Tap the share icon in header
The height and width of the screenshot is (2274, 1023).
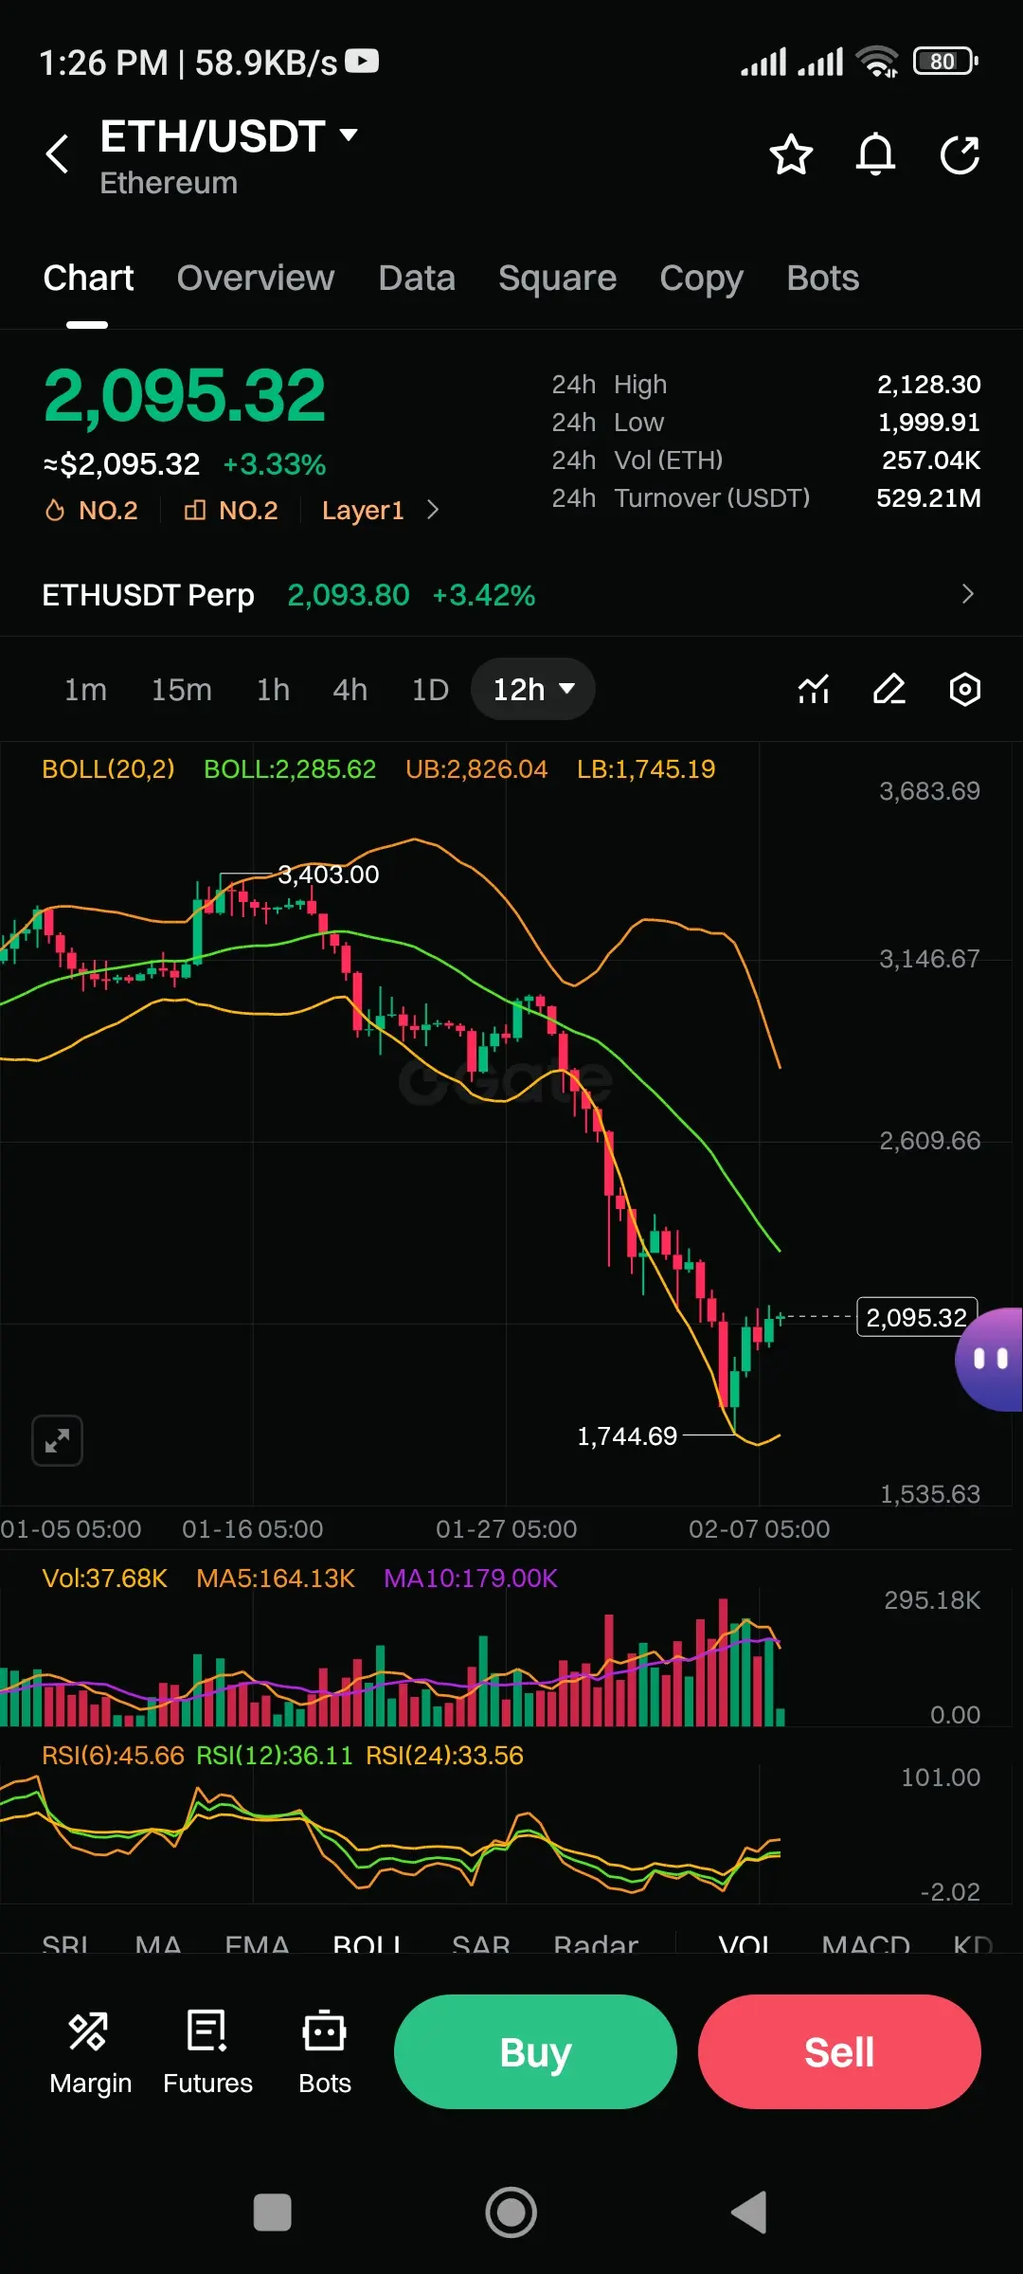click(x=960, y=154)
